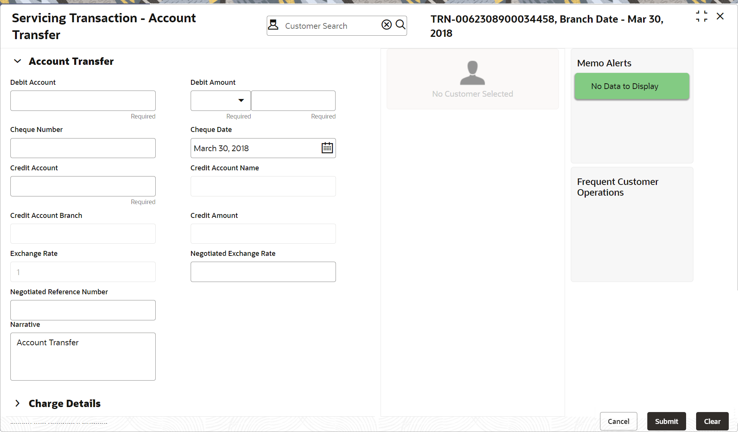738x432 pixels.
Task: Clear the customer search with the X icon
Action: tap(386, 25)
